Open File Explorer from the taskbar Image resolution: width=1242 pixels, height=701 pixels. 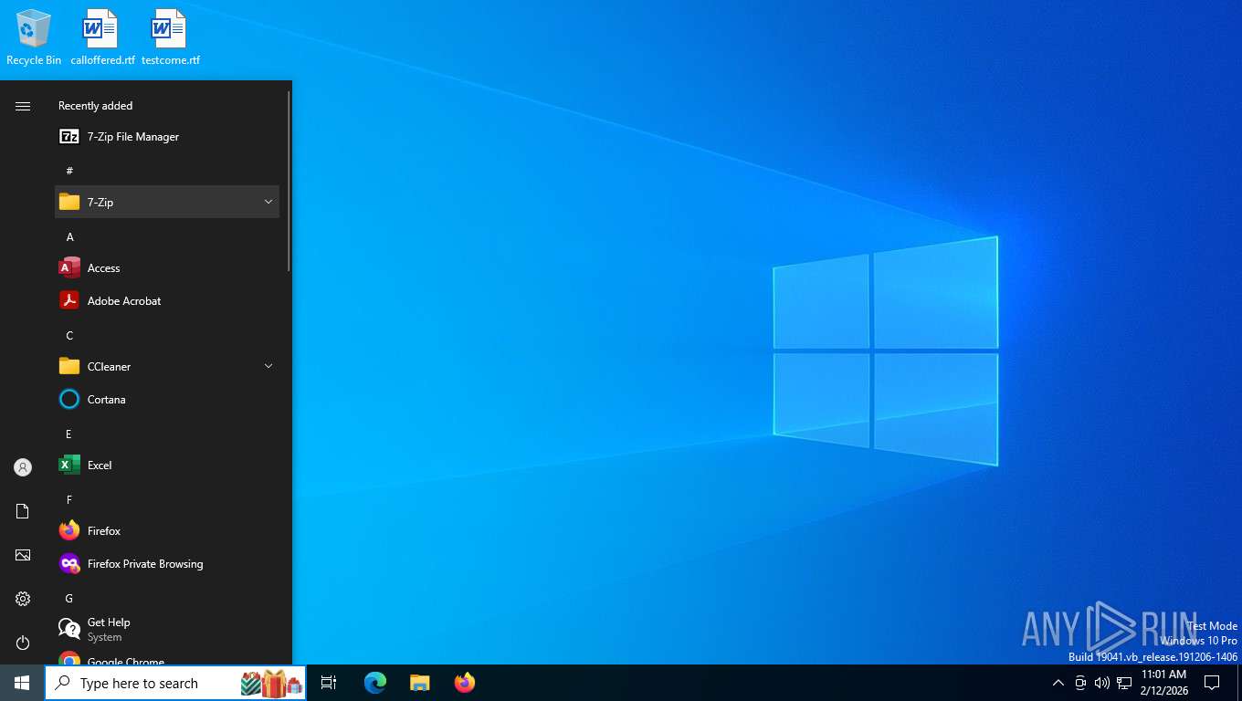tap(419, 683)
